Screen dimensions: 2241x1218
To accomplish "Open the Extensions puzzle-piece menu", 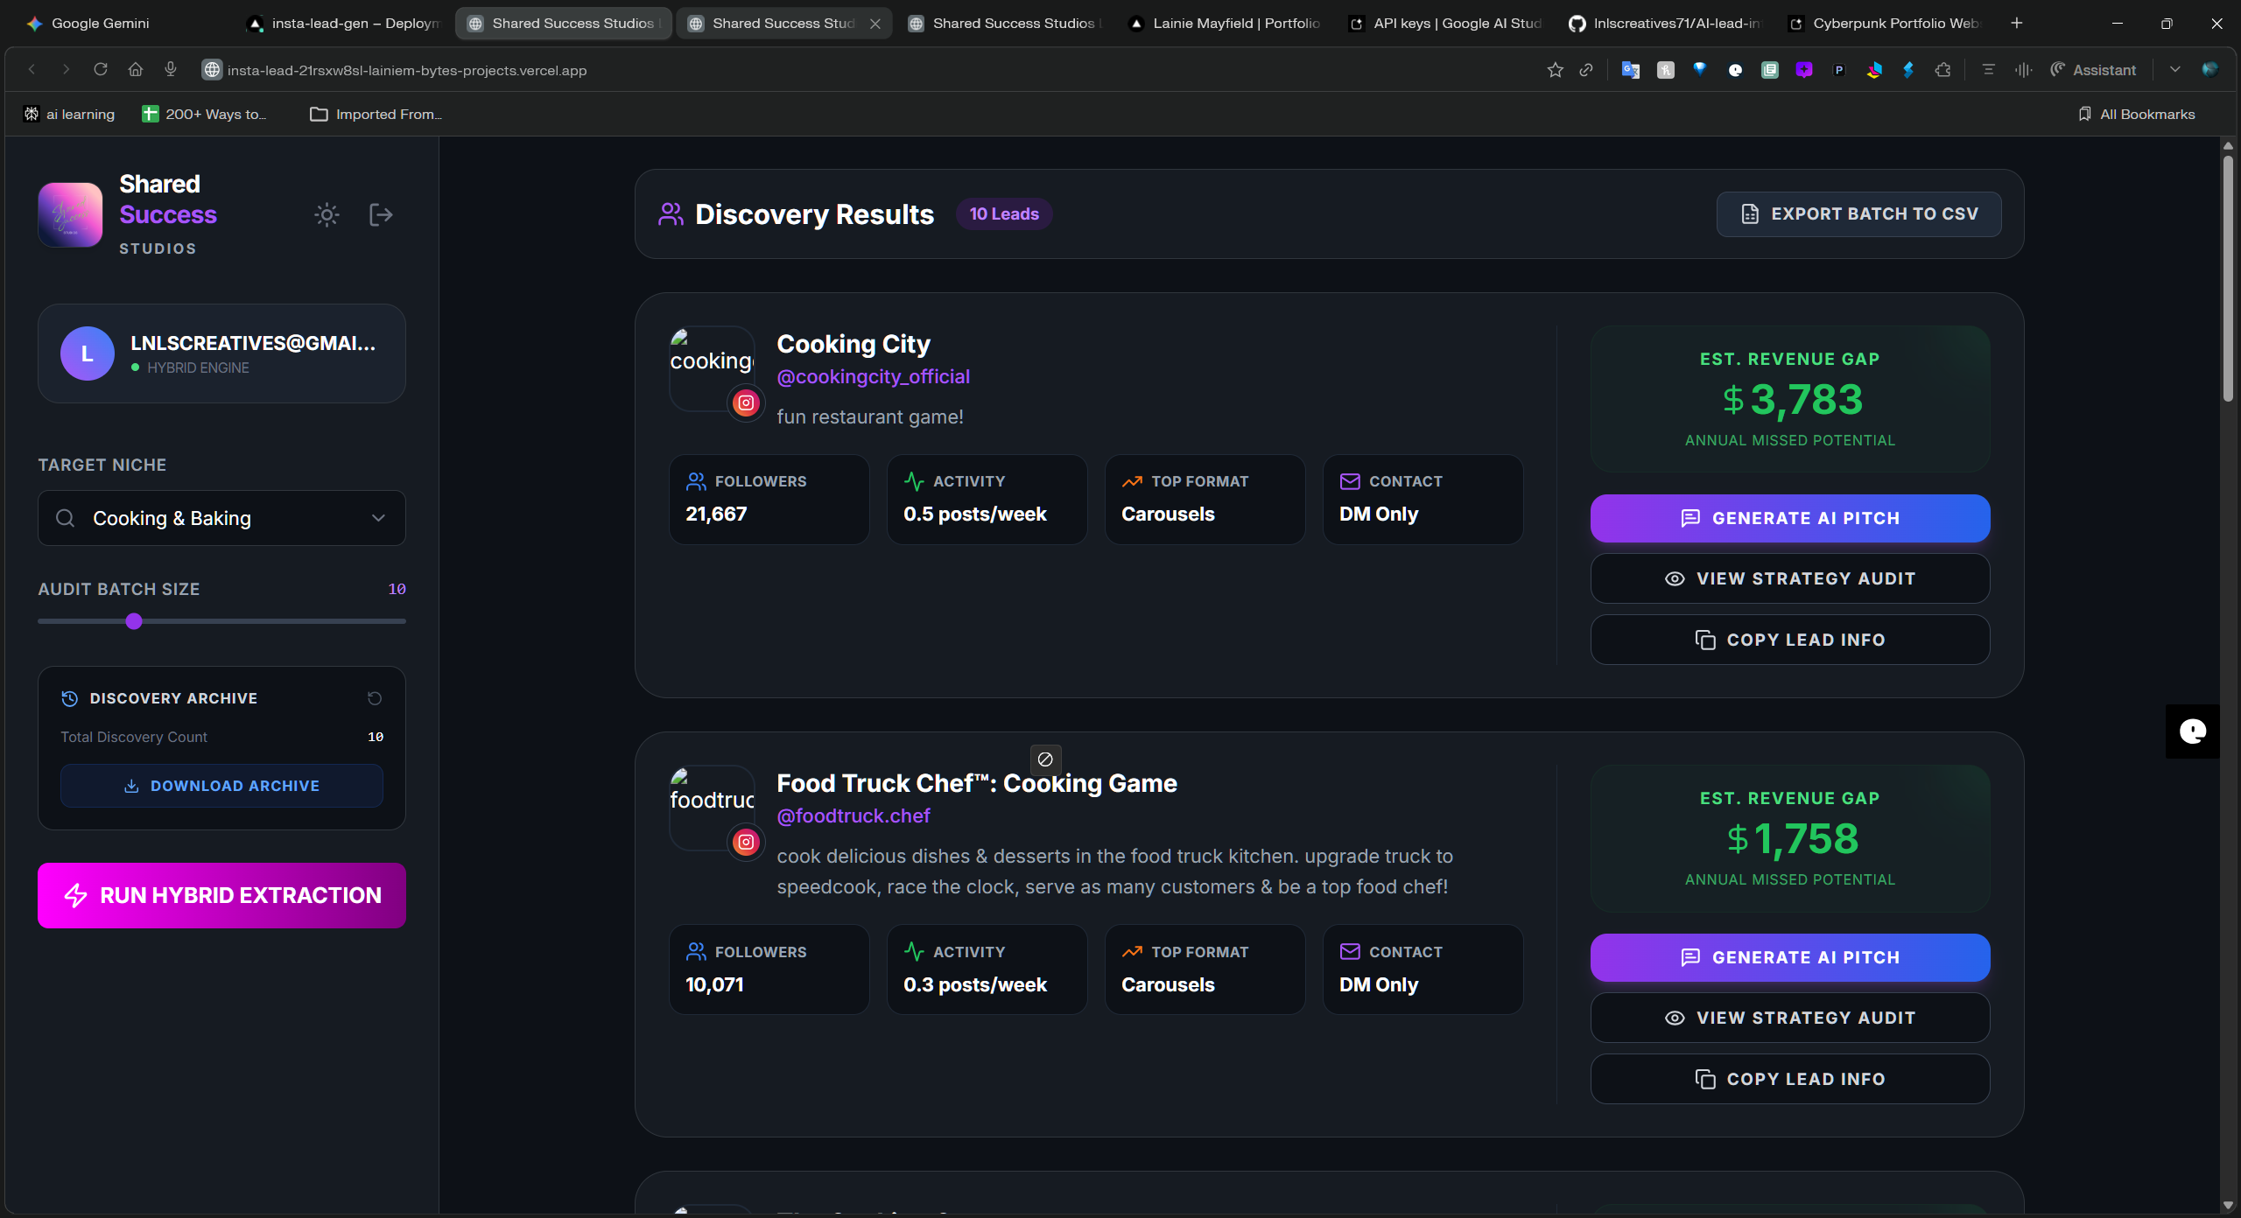I will (1943, 70).
